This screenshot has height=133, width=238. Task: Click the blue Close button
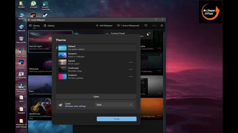pos(116,119)
